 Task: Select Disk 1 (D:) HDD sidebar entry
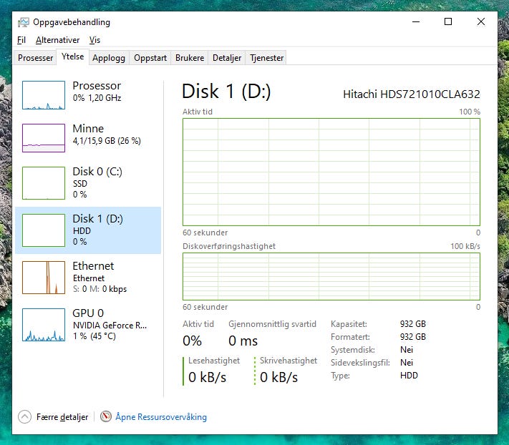point(88,230)
